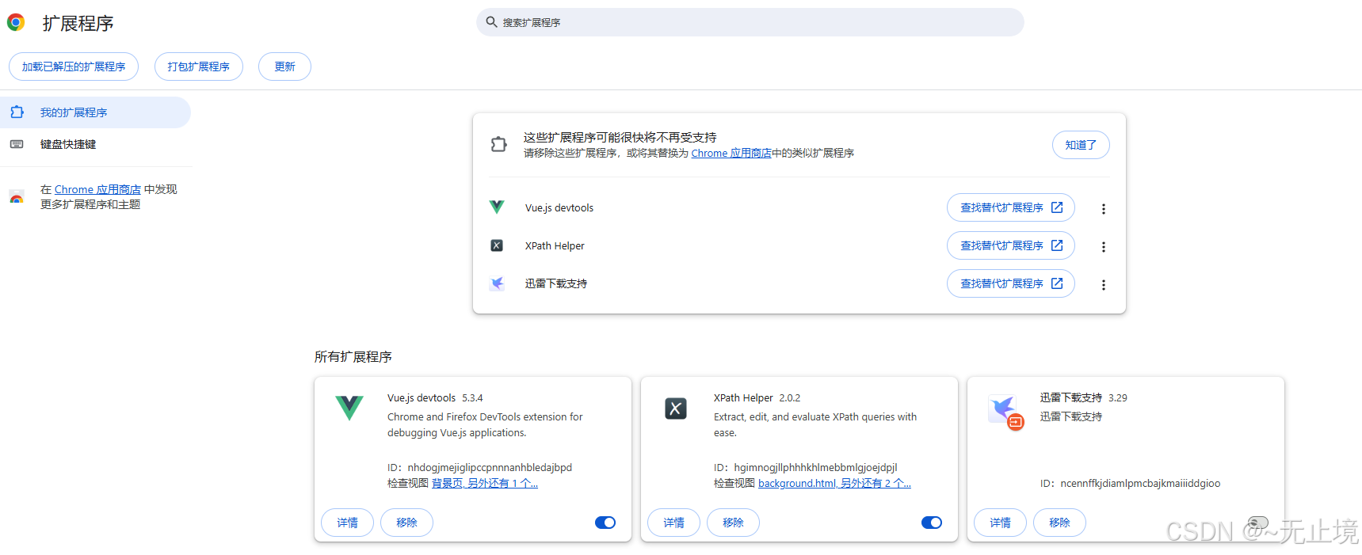Click the magnifier icon in the search bar

tap(491, 22)
